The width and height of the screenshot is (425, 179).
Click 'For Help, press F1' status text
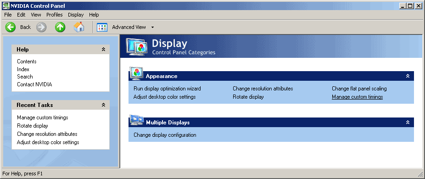(22, 173)
